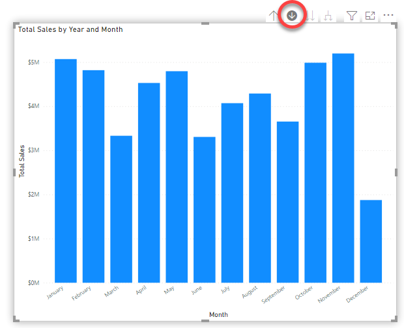Screen dimensions: 404x328
Task: Select the August bar
Action: pyautogui.click(x=260, y=188)
